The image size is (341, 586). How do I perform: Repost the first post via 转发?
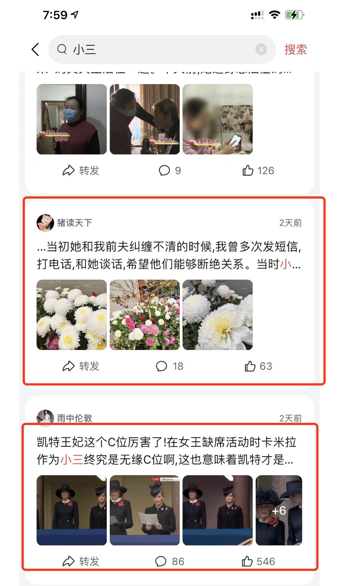pos(81,171)
